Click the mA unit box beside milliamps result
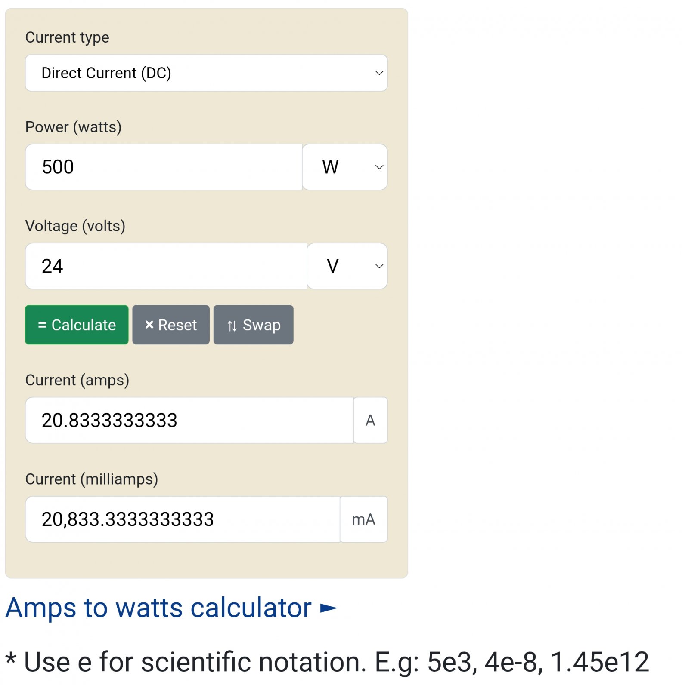682x688 pixels. [x=363, y=519]
